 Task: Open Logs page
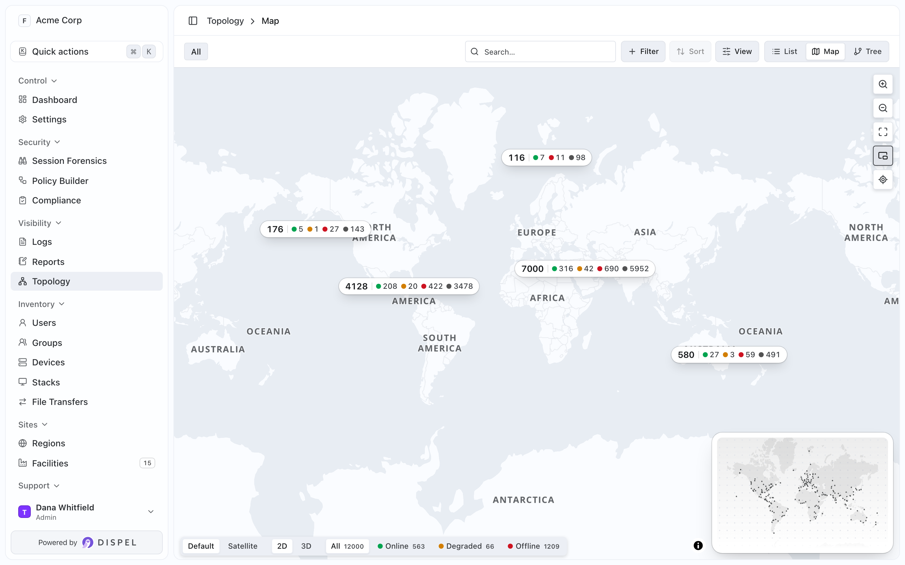pos(87,242)
